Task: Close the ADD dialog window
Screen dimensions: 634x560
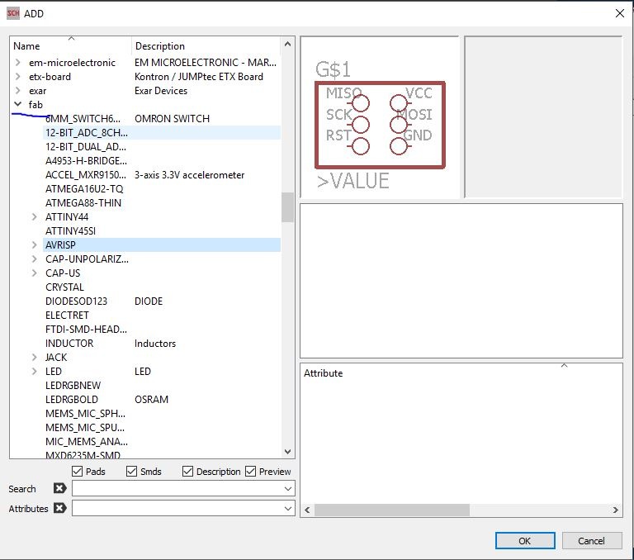Action: (619, 13)
